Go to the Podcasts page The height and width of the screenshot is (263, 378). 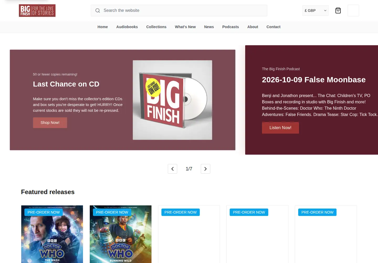coord(230,27)
